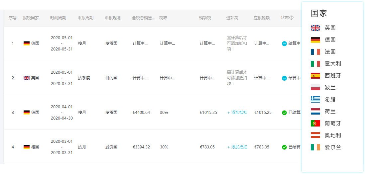
Task: Click the UK flag in row 2
Action: click(x=27, y=78)
